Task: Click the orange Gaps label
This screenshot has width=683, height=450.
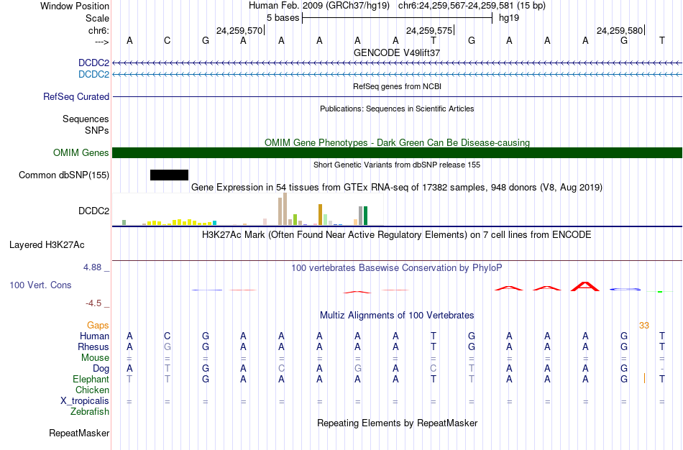Action: (98, 326)
